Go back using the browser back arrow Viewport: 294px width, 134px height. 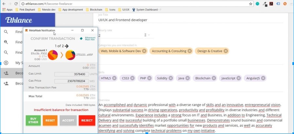[4, 4]
